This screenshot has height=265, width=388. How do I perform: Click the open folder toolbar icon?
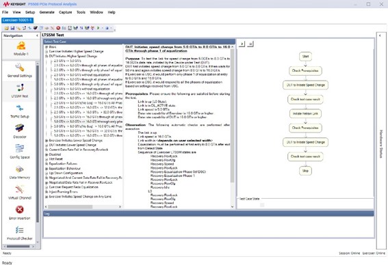(x=7, y=28)
